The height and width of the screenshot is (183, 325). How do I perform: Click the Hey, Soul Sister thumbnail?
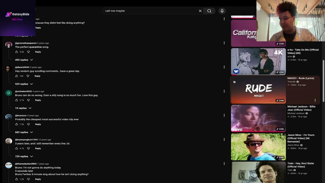[x=258, y=172]
